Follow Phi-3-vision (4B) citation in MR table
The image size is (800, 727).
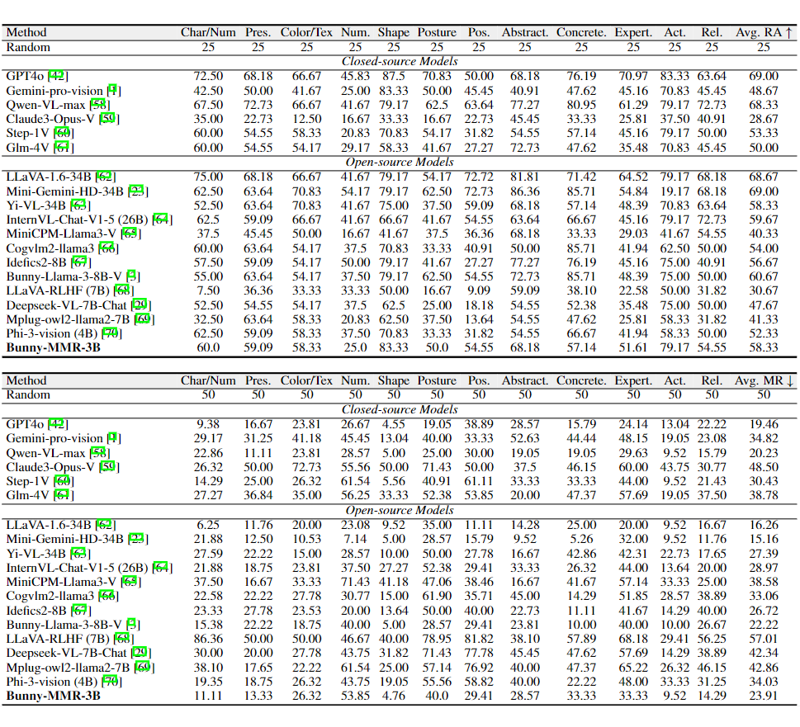(x=111, y=682)
